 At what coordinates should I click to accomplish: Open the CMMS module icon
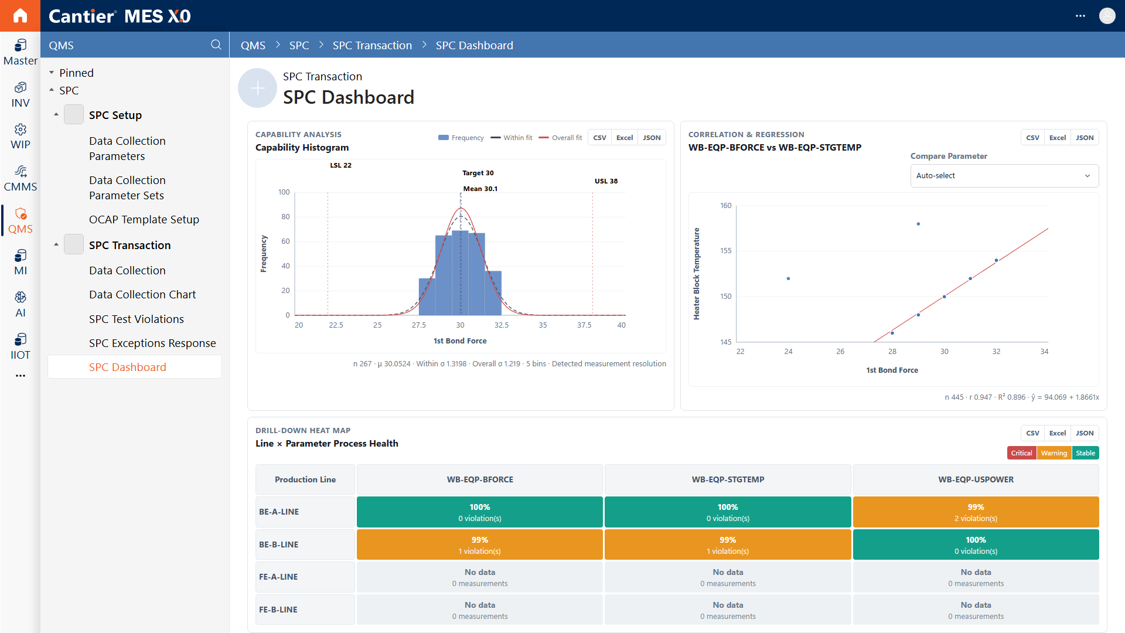(x=20, y=178)
